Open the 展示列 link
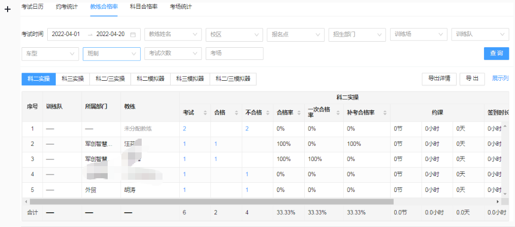Viewport: 515px width, 227px height. point(500,79)
